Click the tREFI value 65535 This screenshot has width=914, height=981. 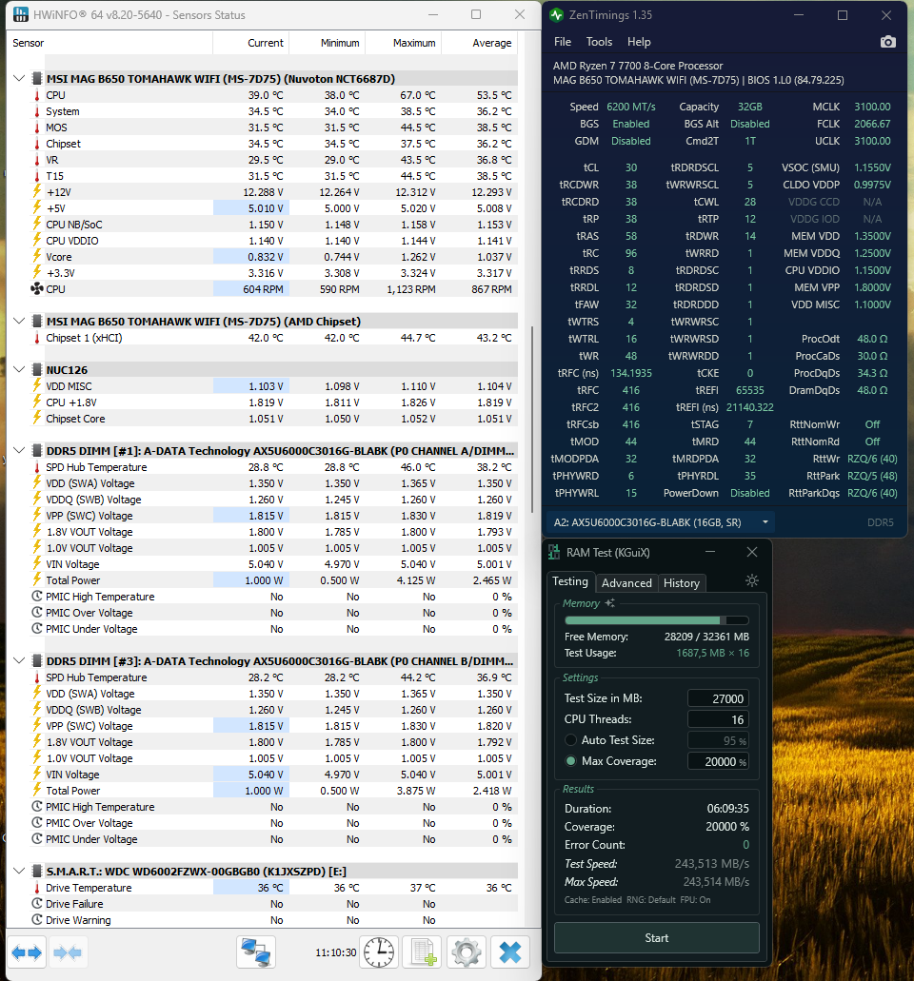pos(750,390)
